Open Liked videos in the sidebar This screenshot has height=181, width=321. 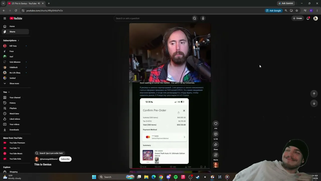click(15, 119)
